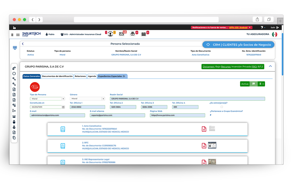Open the date picker calendar icon
291x182 pixels.
click(x=63, y=107)
